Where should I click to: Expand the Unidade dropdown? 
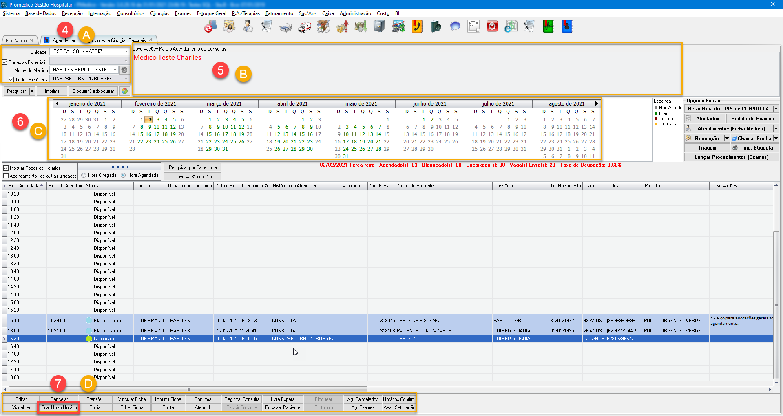(126, 52)
